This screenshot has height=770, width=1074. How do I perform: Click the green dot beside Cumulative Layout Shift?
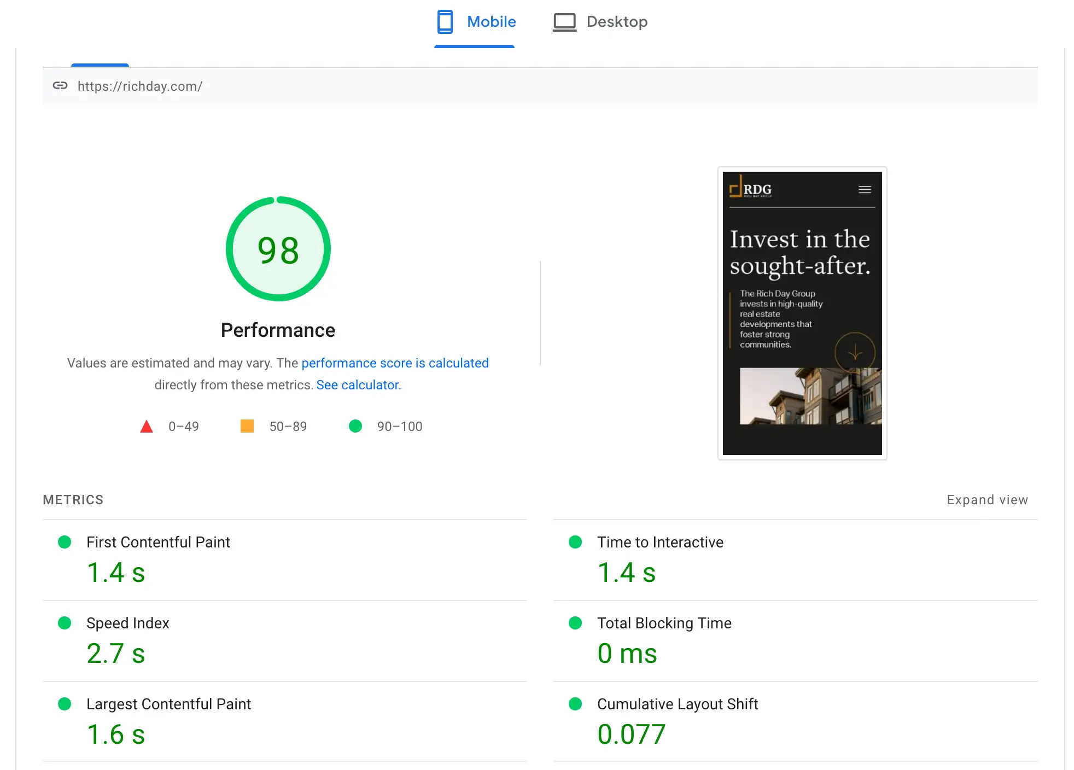click(575, 704)
